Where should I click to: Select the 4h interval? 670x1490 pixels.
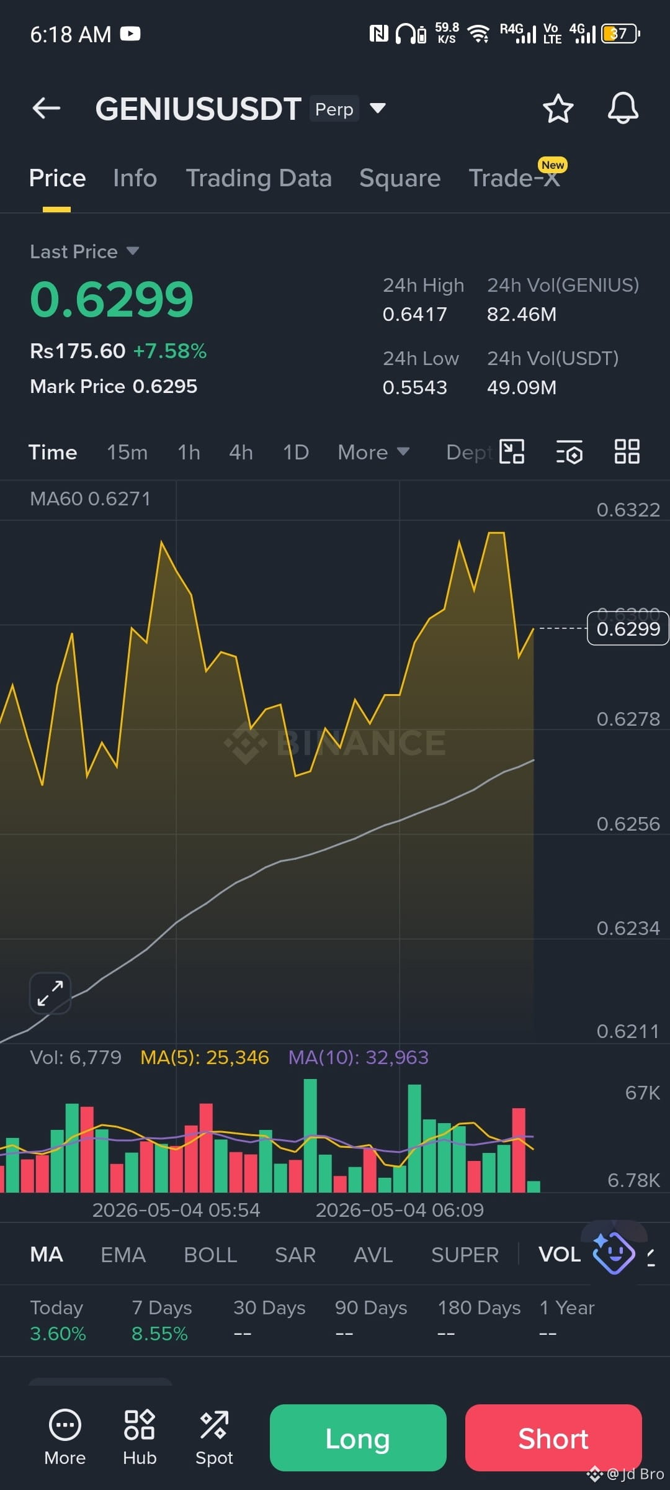[x=241, y=452]
